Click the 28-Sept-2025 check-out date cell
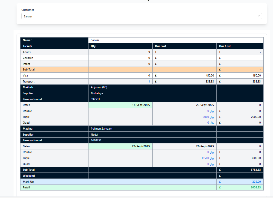The height and width of the screenshot is (198, 273). click(184, 146)
